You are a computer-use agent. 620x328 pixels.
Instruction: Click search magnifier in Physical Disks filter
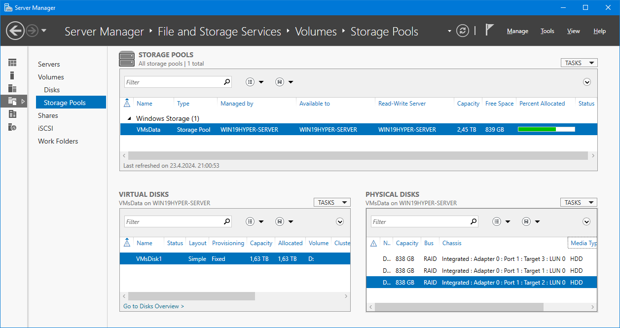click(x=474, y=221)
